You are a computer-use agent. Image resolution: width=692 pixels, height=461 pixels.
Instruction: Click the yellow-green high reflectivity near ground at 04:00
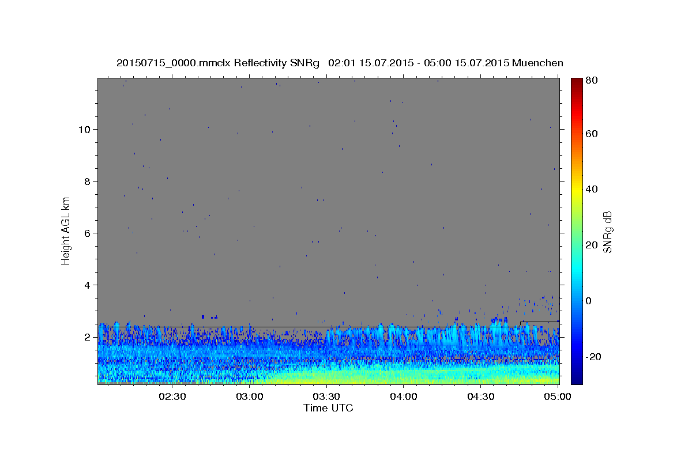click(x=404, y=377)
